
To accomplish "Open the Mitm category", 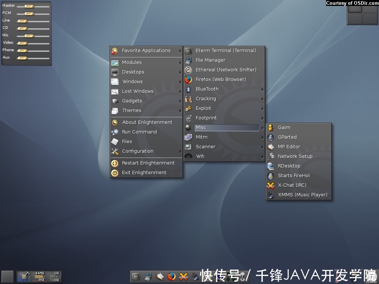I will pyautogui.click(x=224, y=137).
